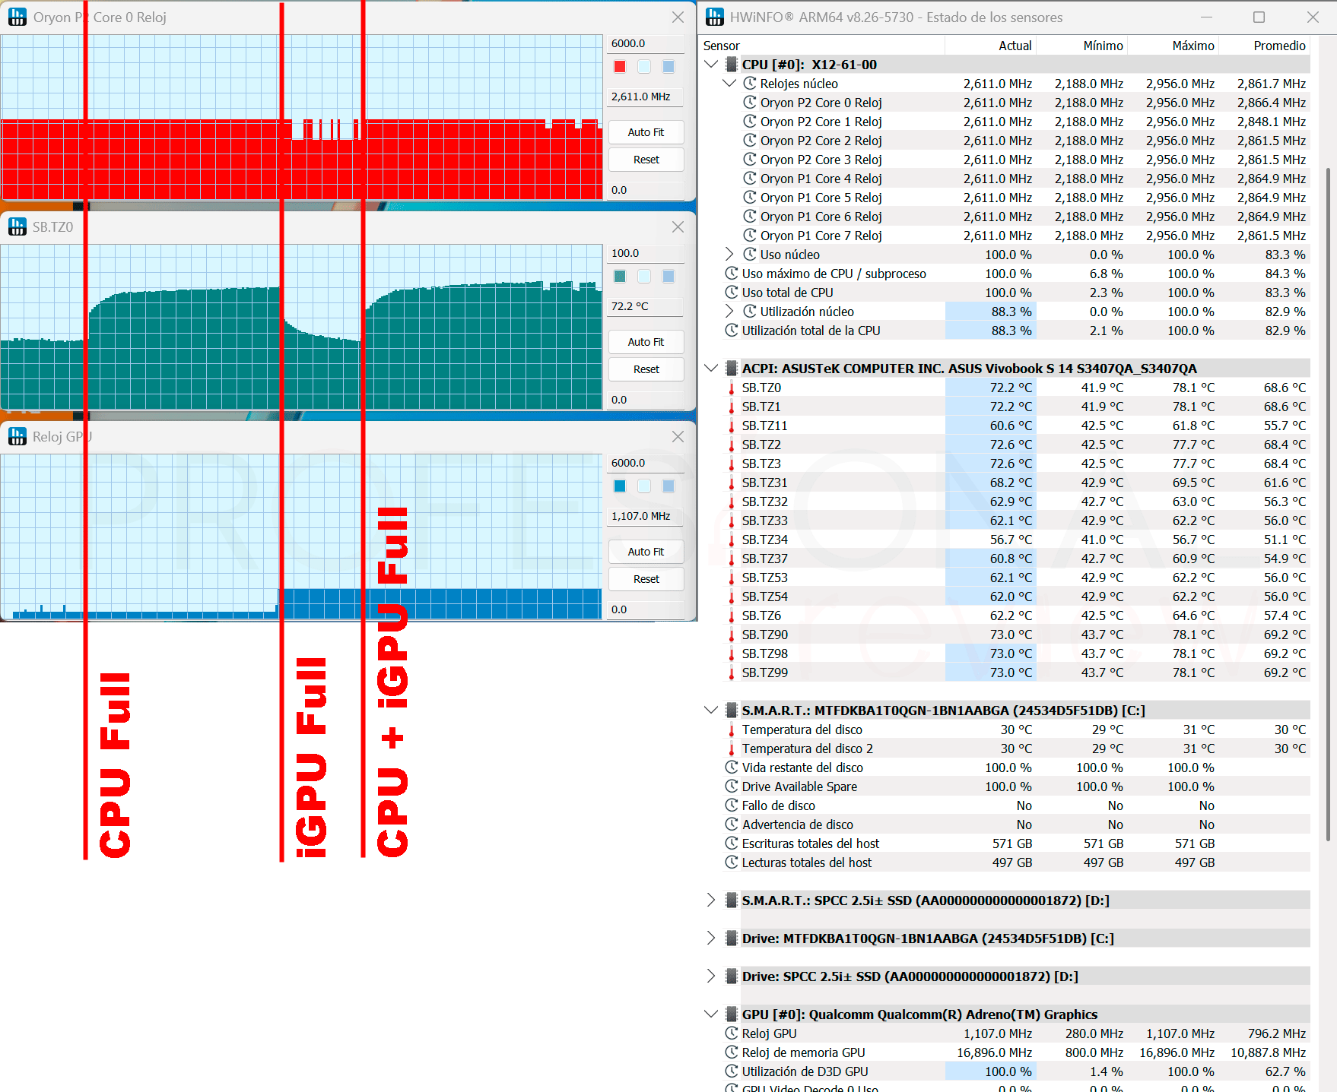Click Reset in the SB.TZ0 graph window
Image resolution: width=1337 pixels, height=1092 pixels.
click(646, 369)
